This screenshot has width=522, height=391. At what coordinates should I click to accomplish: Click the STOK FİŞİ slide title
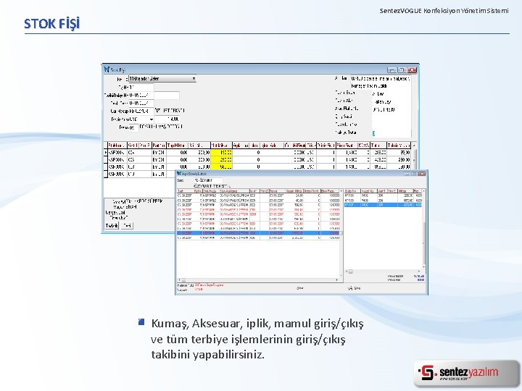click(52, 24)
